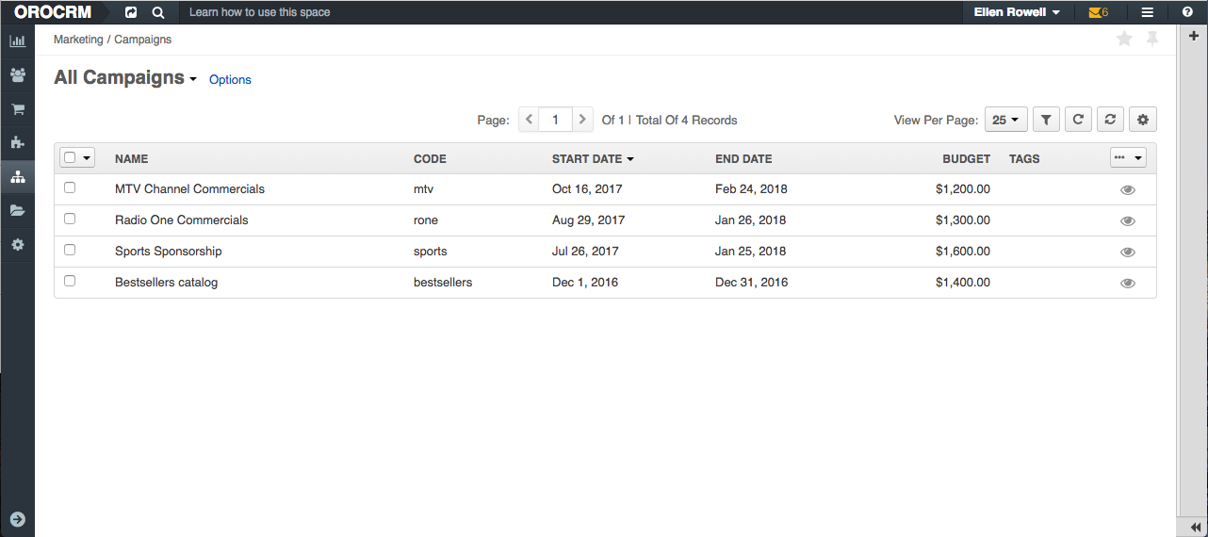Viewport: 1208px width, 537px height.
Task: Click the search magnifier icon in top bar
Action: [x=158, y=12]
